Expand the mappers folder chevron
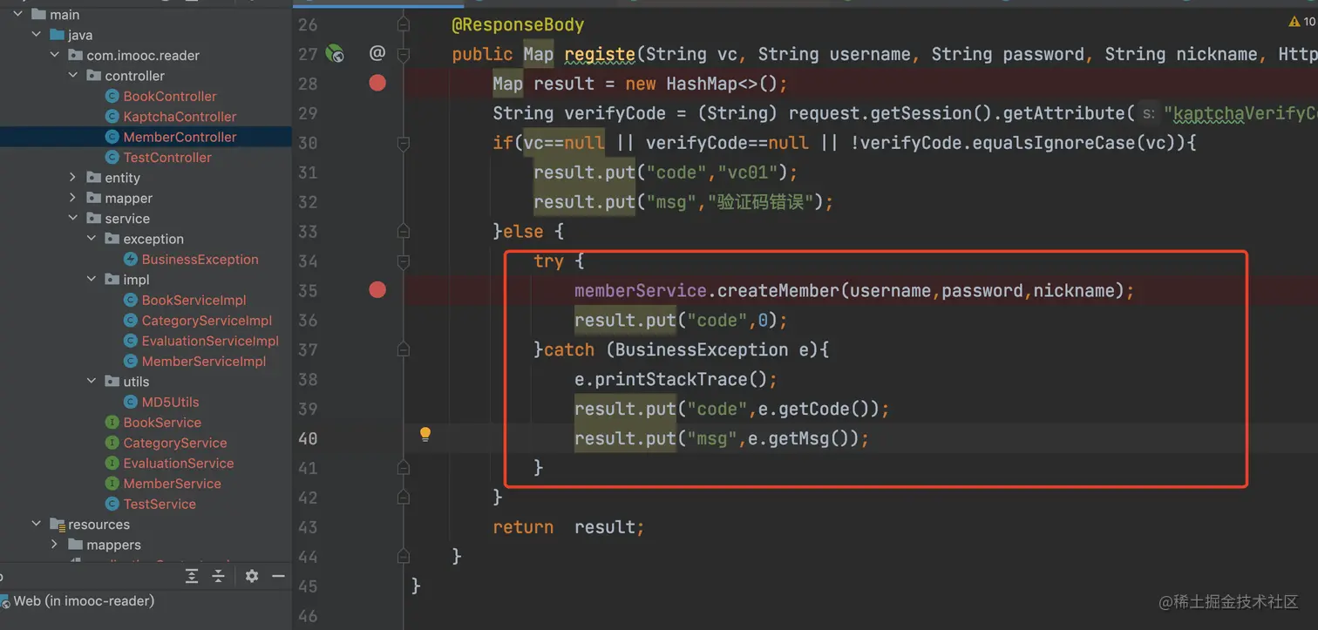This screenshot has height=630, width=1318. [x=55, y=545]
